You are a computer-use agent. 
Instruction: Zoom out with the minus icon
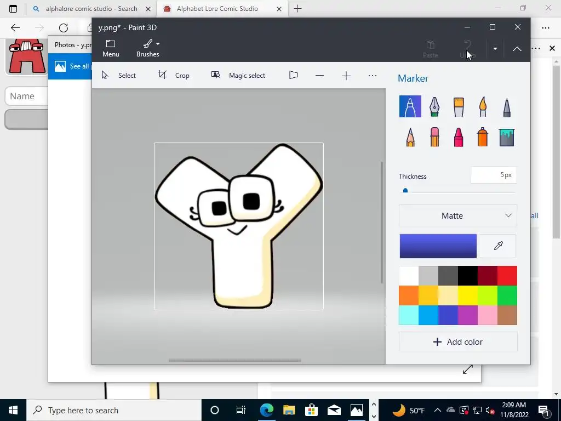(319, 76)
